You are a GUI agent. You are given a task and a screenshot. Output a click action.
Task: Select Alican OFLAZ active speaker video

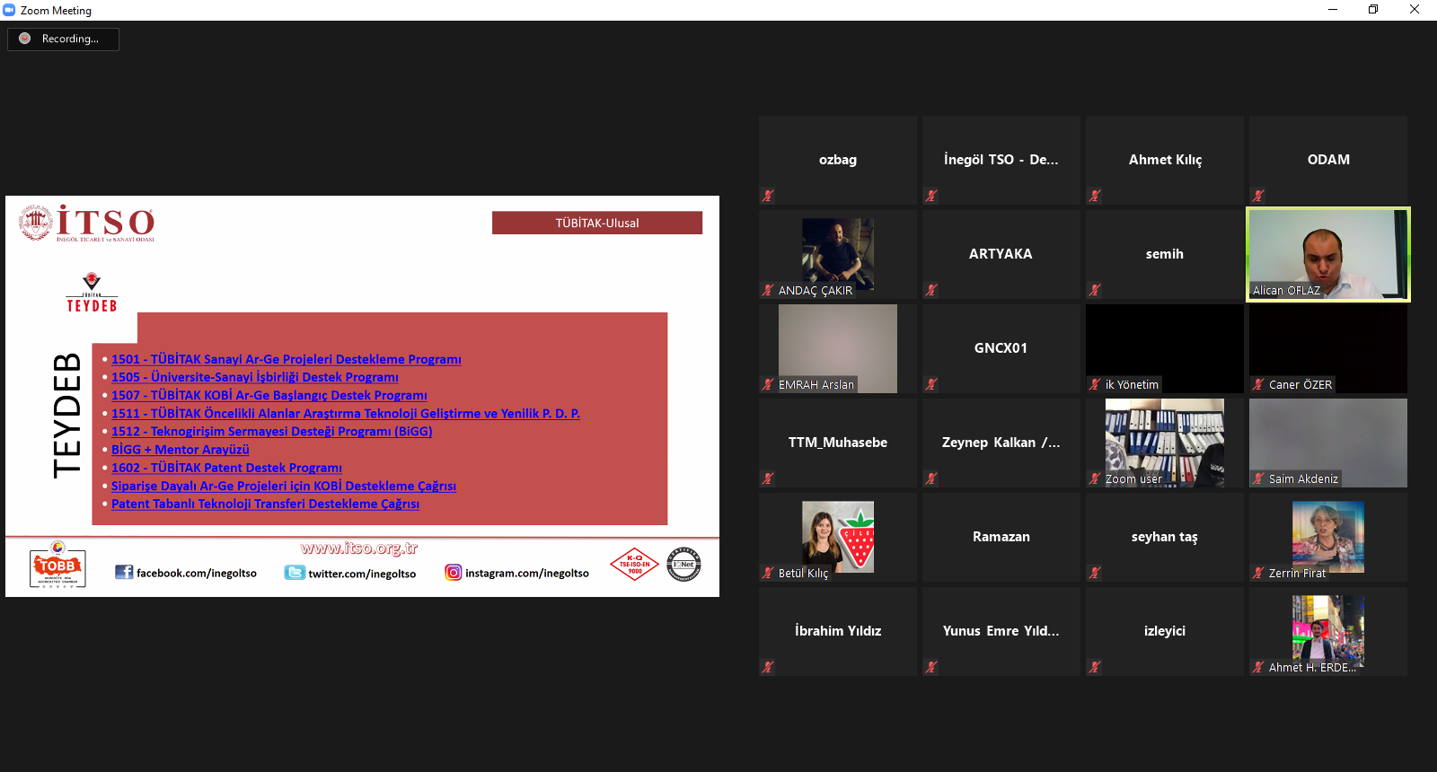pos(1328,254)
